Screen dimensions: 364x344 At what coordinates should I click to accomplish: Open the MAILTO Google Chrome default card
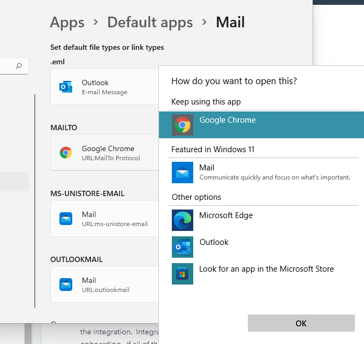(105, 153)
